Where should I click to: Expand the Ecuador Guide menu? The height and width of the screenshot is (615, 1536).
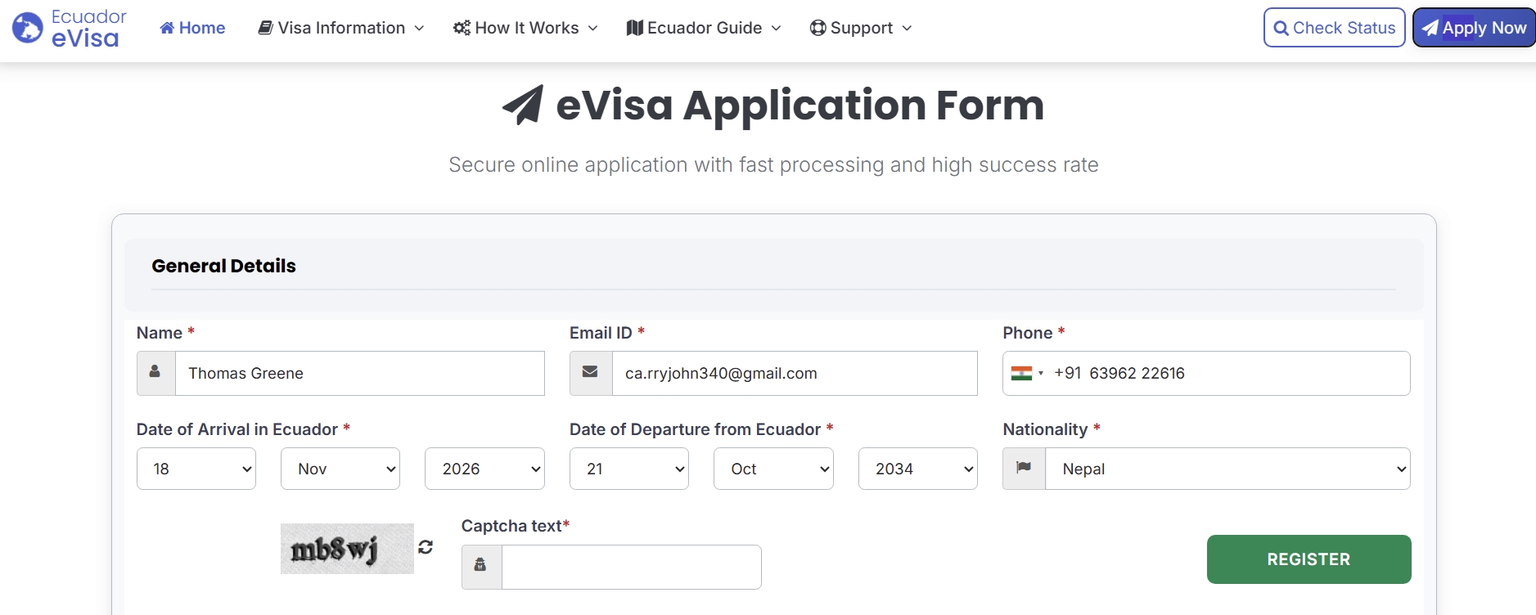point(704,28)
